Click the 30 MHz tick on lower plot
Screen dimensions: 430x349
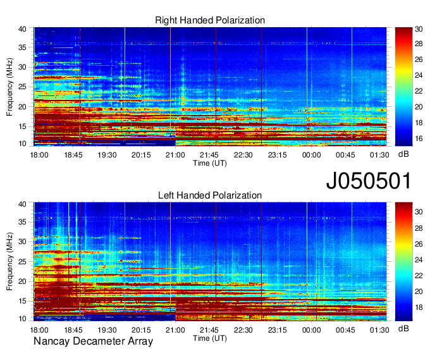click(x=23, y=242)
